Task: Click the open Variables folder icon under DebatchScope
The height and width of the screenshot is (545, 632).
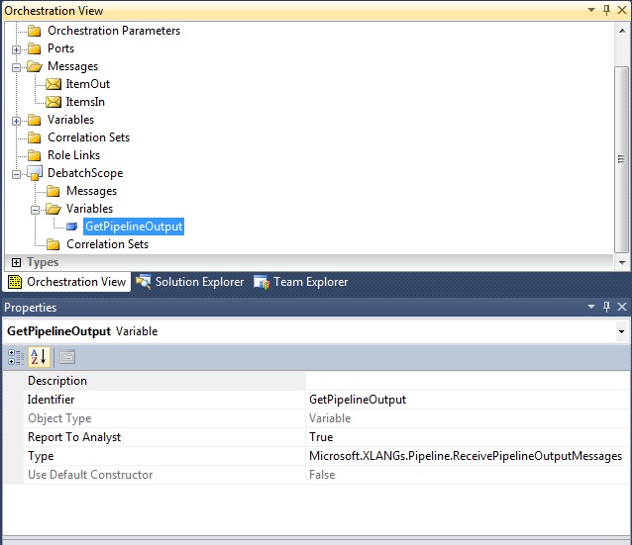Action: point(53,209)
